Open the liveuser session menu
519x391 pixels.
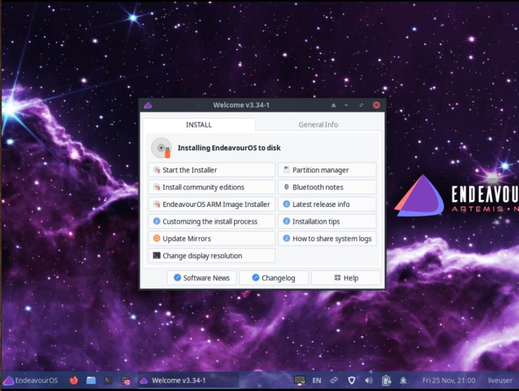click(x=500, y=380)
